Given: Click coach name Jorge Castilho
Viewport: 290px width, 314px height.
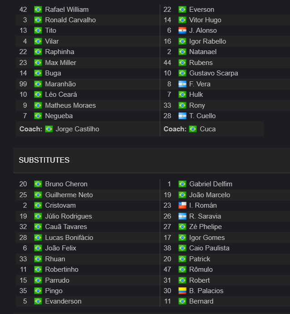Looking at the screenshot, I should [78, 129].
